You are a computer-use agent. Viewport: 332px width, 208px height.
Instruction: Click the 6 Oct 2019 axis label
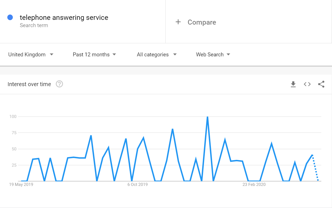point(137,185)
